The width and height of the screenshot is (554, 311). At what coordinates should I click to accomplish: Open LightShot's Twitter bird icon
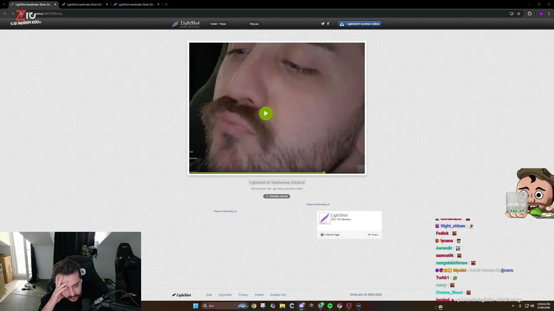[x=322, y=24]
